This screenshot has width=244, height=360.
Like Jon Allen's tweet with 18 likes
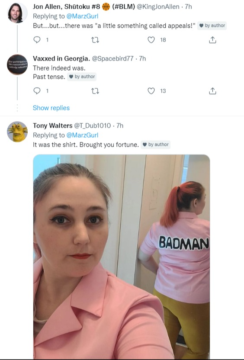pyautogui.click(x=151, y=40)
